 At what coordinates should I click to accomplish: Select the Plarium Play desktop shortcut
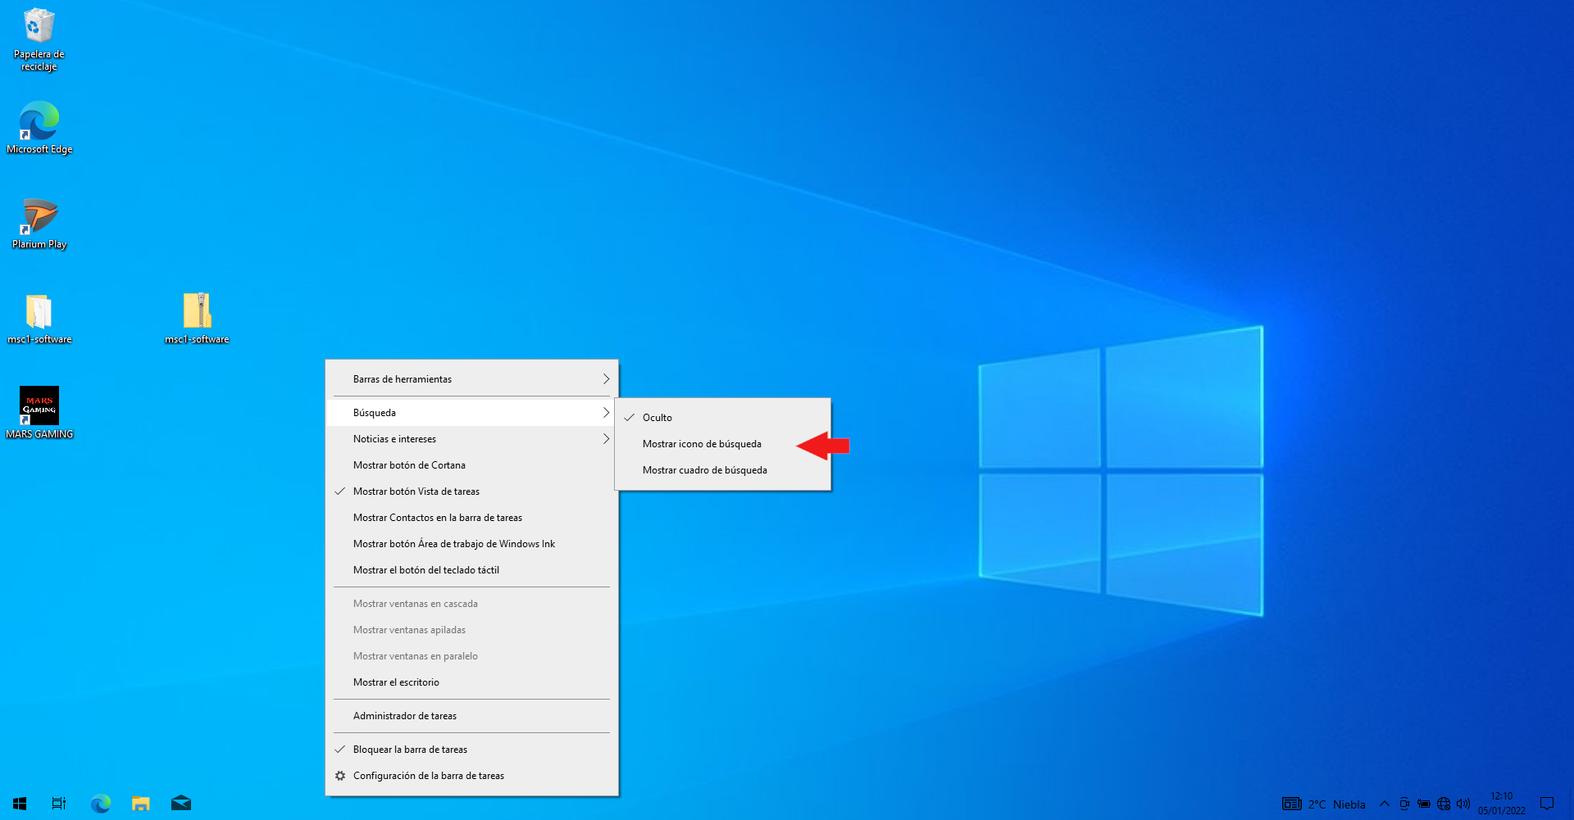pyautogui.click(x=39, y=223)
